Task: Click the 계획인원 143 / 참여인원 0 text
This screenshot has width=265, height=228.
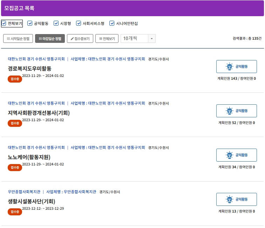Action: (237, 78)
